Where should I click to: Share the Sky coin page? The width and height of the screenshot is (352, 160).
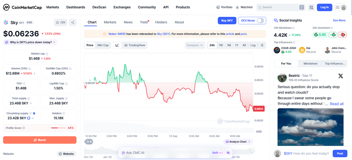click(73, 22)
